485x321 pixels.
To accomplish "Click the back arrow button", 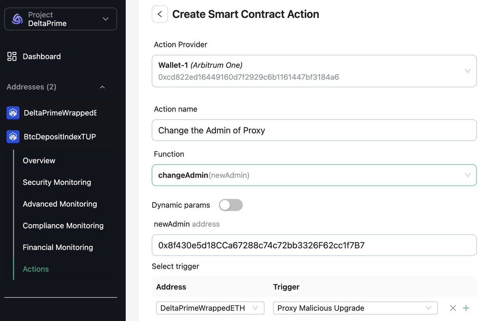I will pyautogui.click(x=160, y=14).
